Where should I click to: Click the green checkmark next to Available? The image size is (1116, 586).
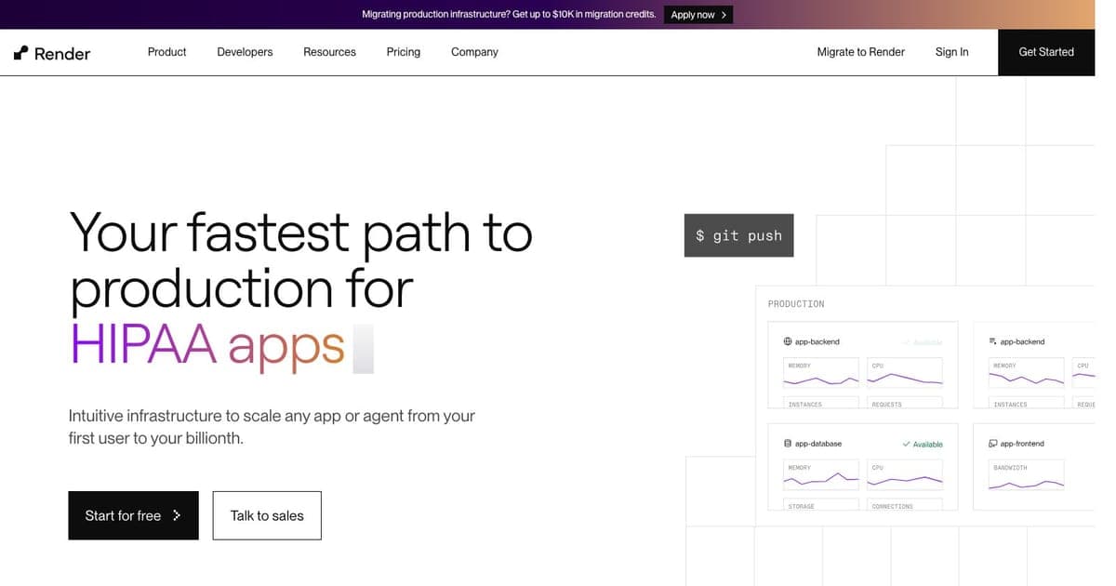[x=906, y=444]
